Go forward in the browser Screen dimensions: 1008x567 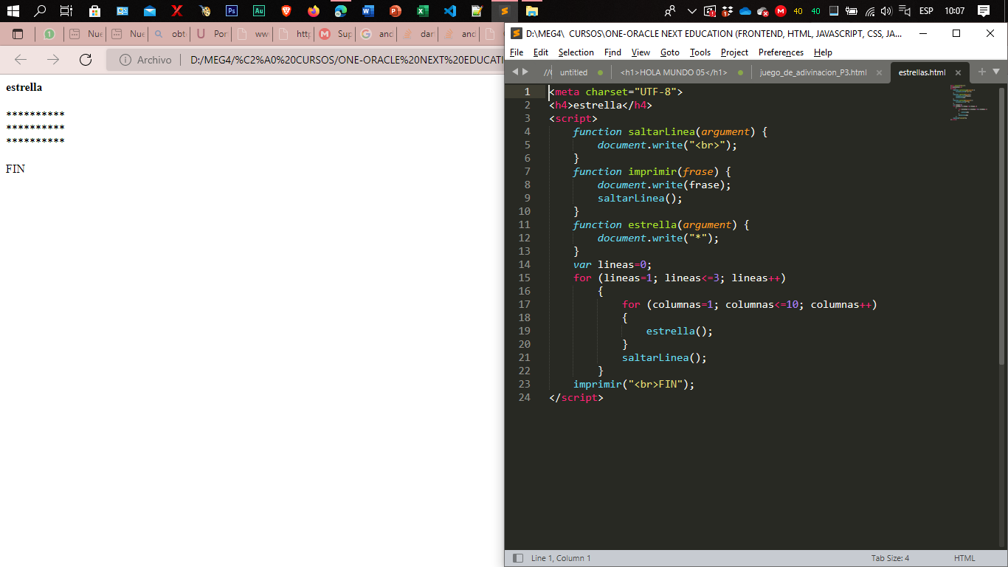(x=53, y=60)
